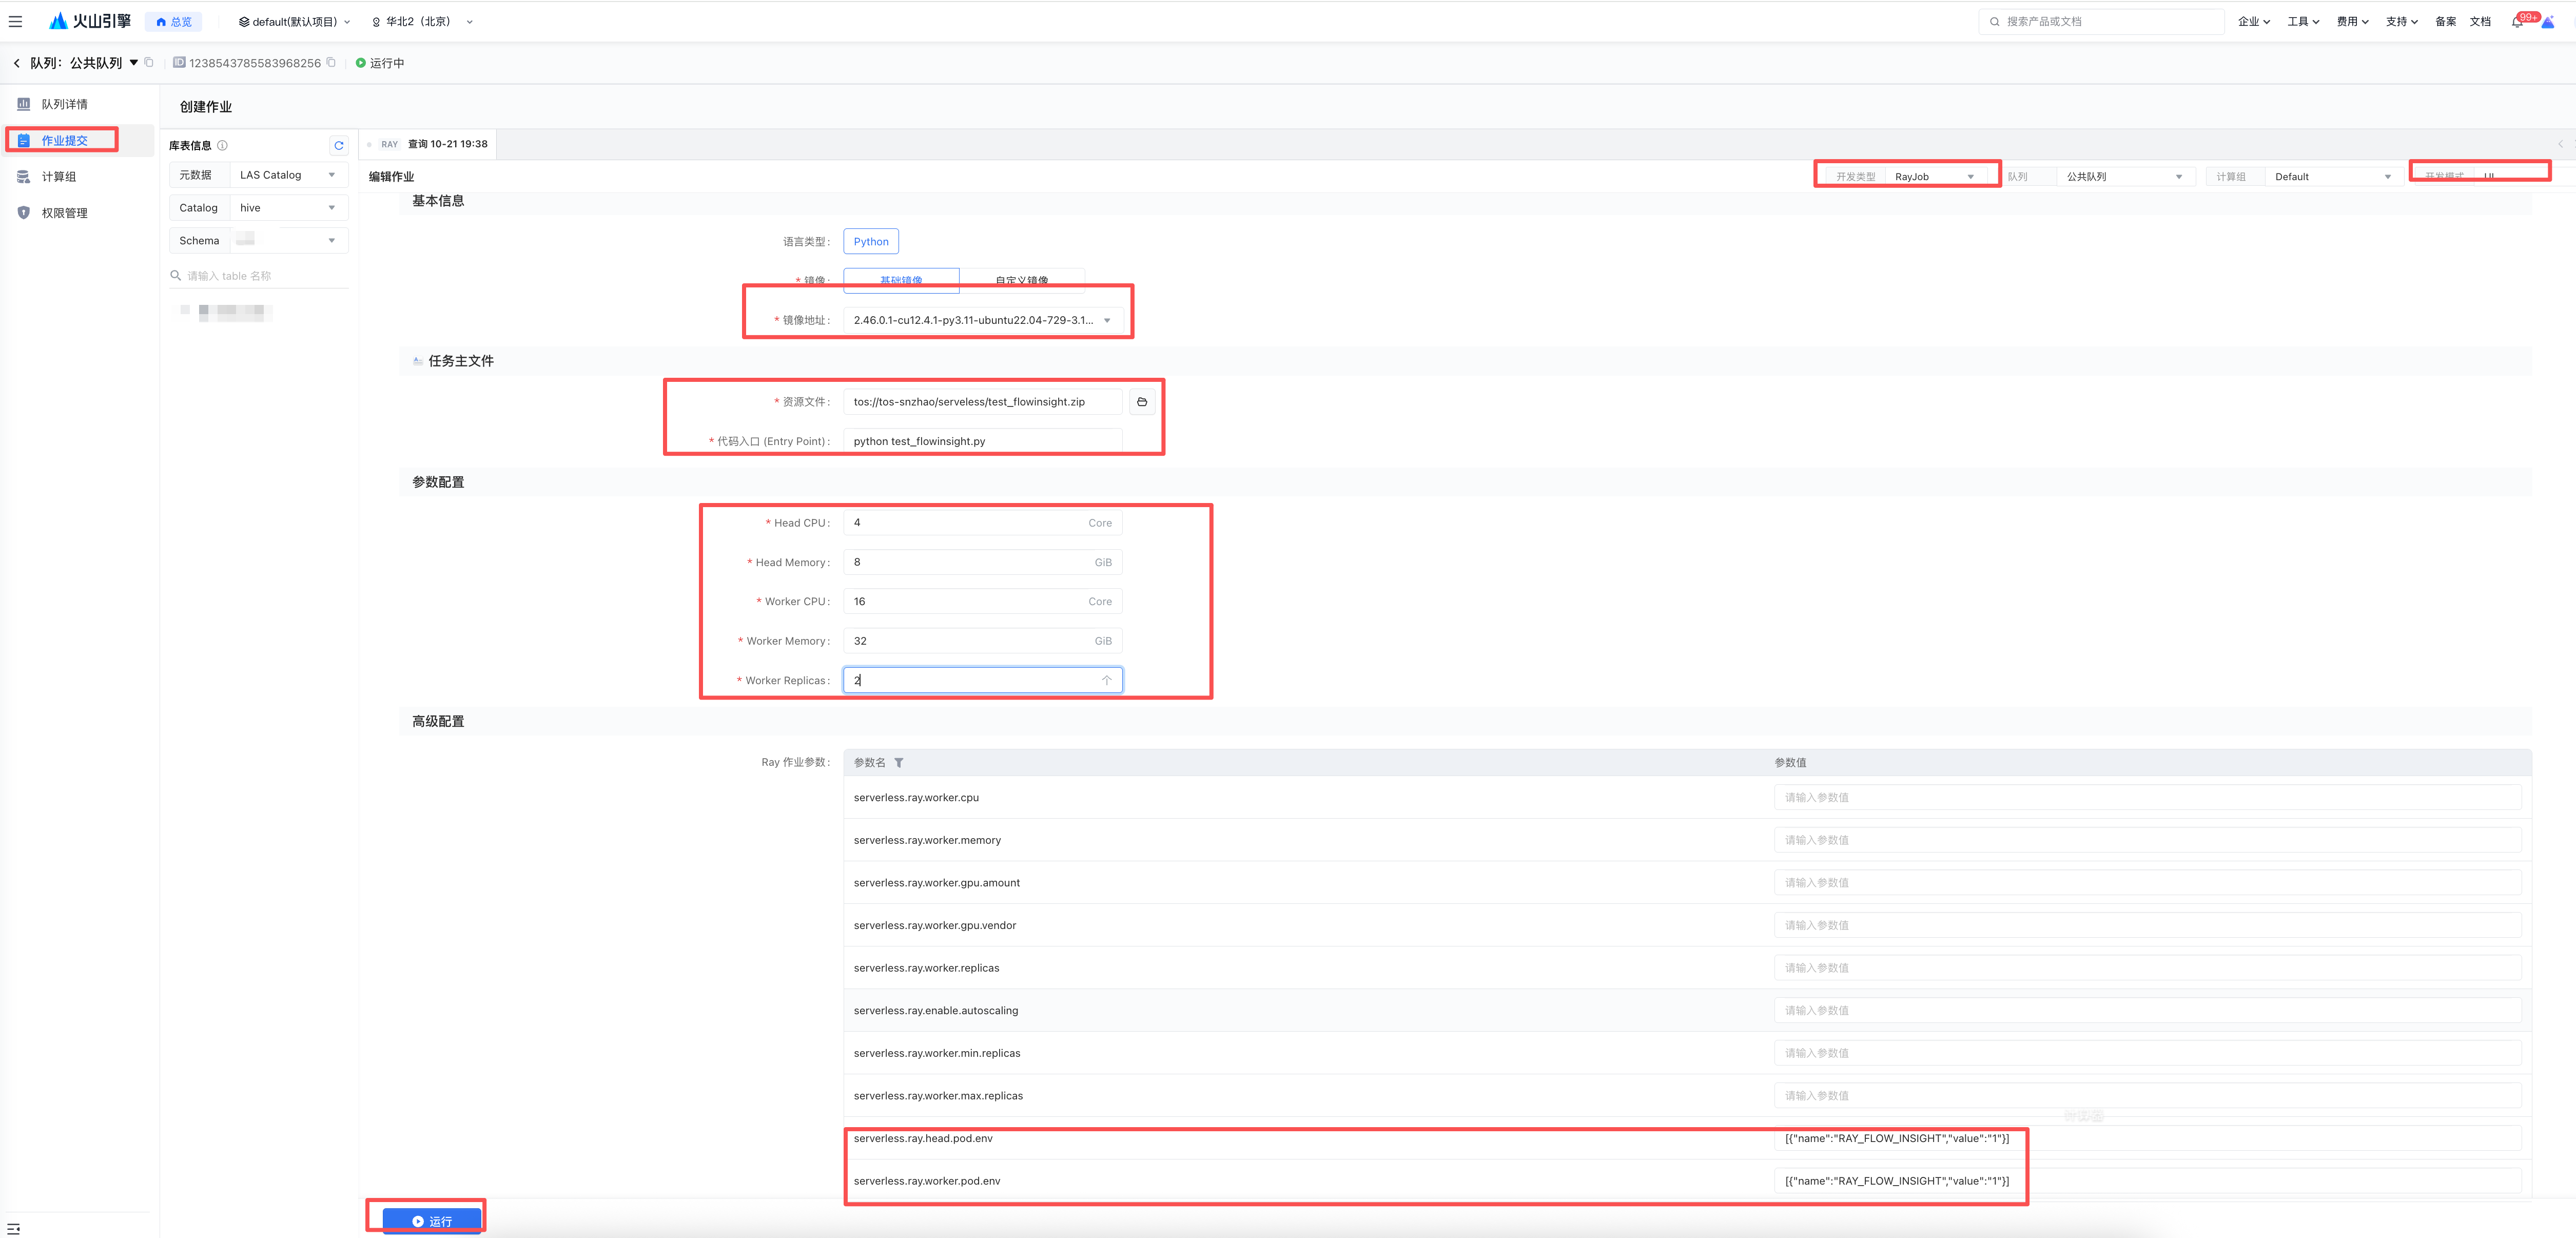Open the Catalog hive dropdown
This screenshot has height=1238, width=2576.
click(x=288, y=208)
